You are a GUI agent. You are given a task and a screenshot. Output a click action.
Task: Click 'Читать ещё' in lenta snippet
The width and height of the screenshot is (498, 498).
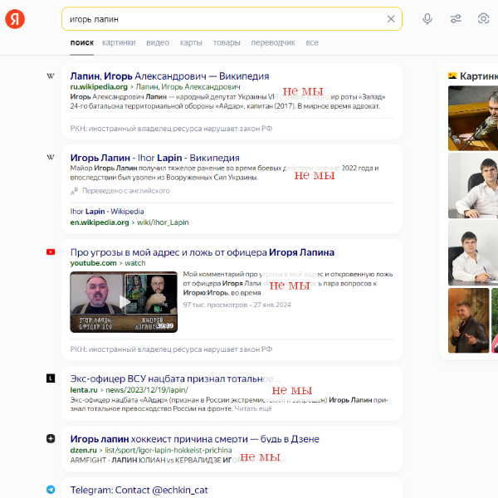pyautogui.click(x=253, y=408)
